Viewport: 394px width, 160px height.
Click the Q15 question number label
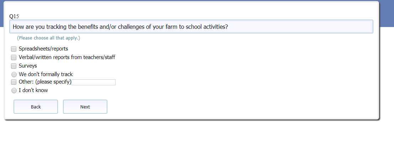(x=14, y=16)
